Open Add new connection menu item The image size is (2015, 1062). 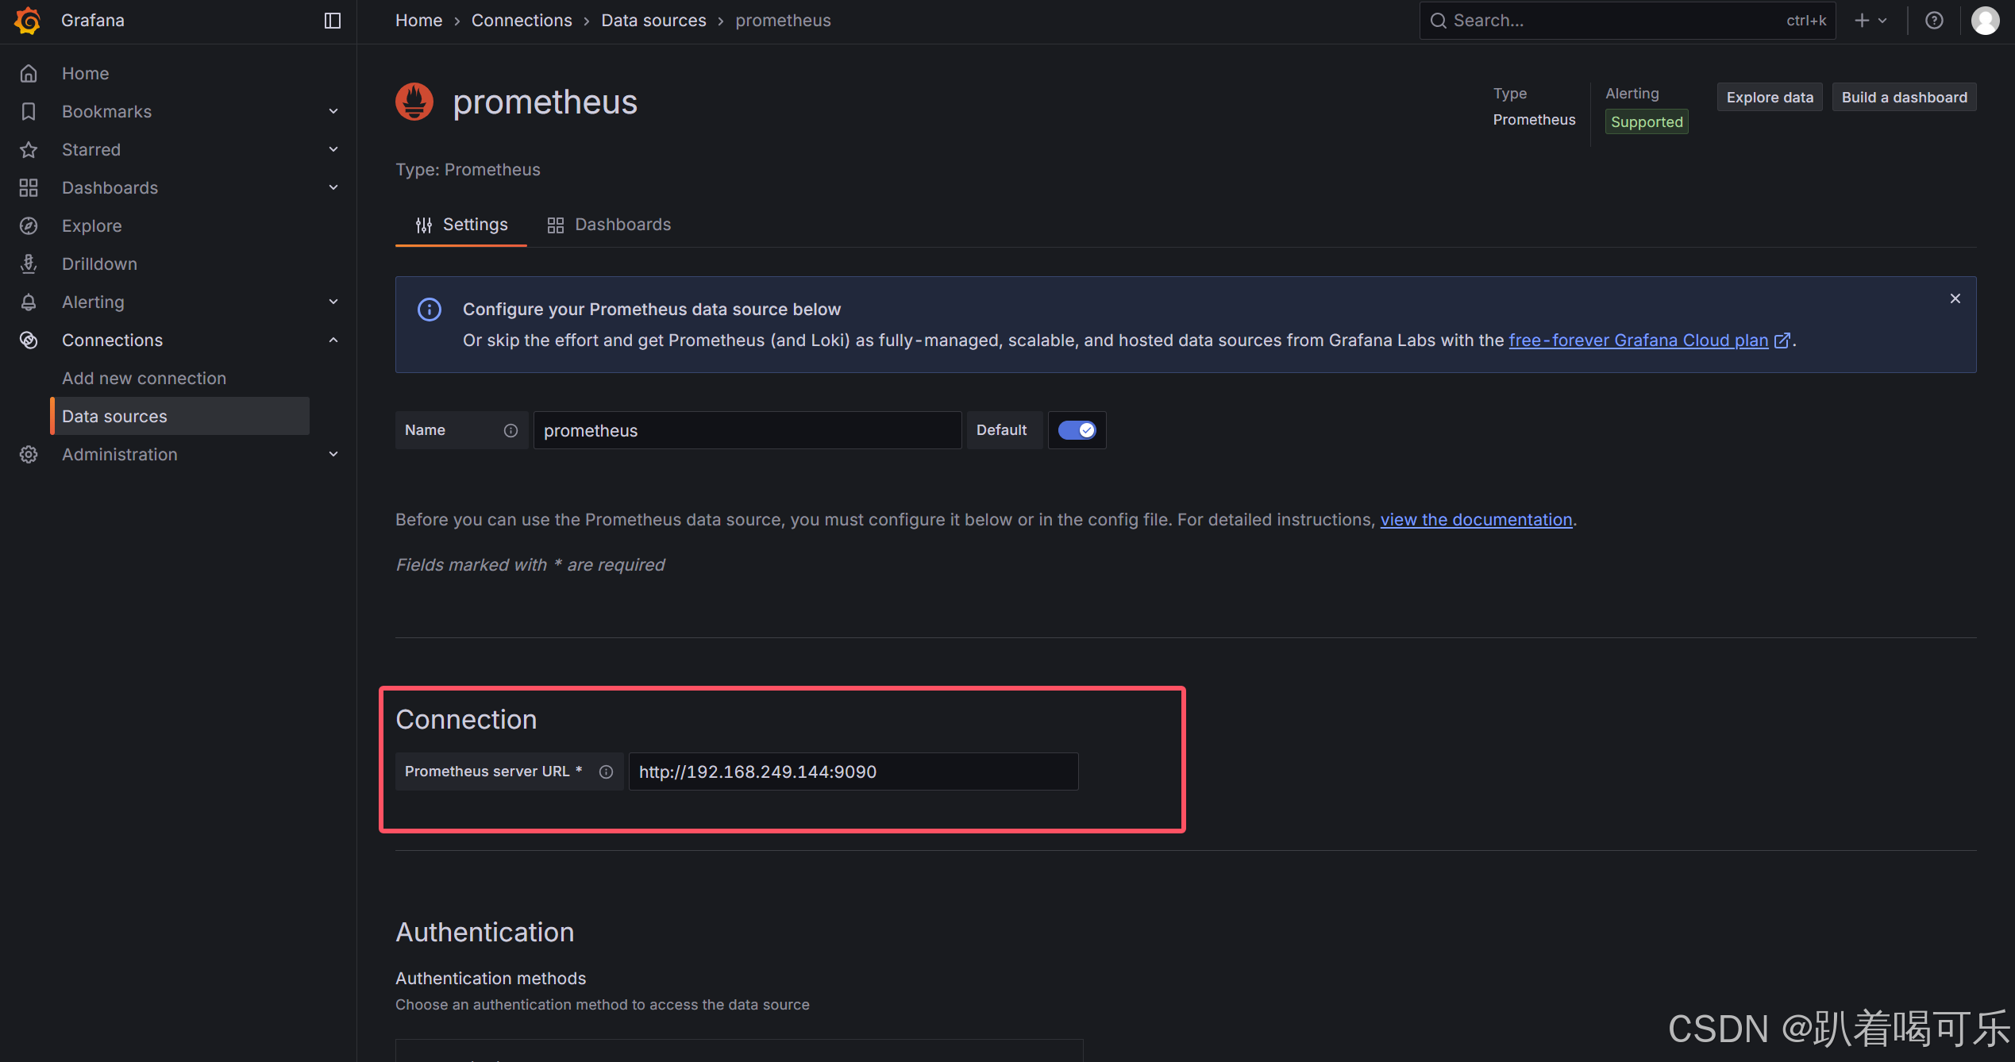144,378
